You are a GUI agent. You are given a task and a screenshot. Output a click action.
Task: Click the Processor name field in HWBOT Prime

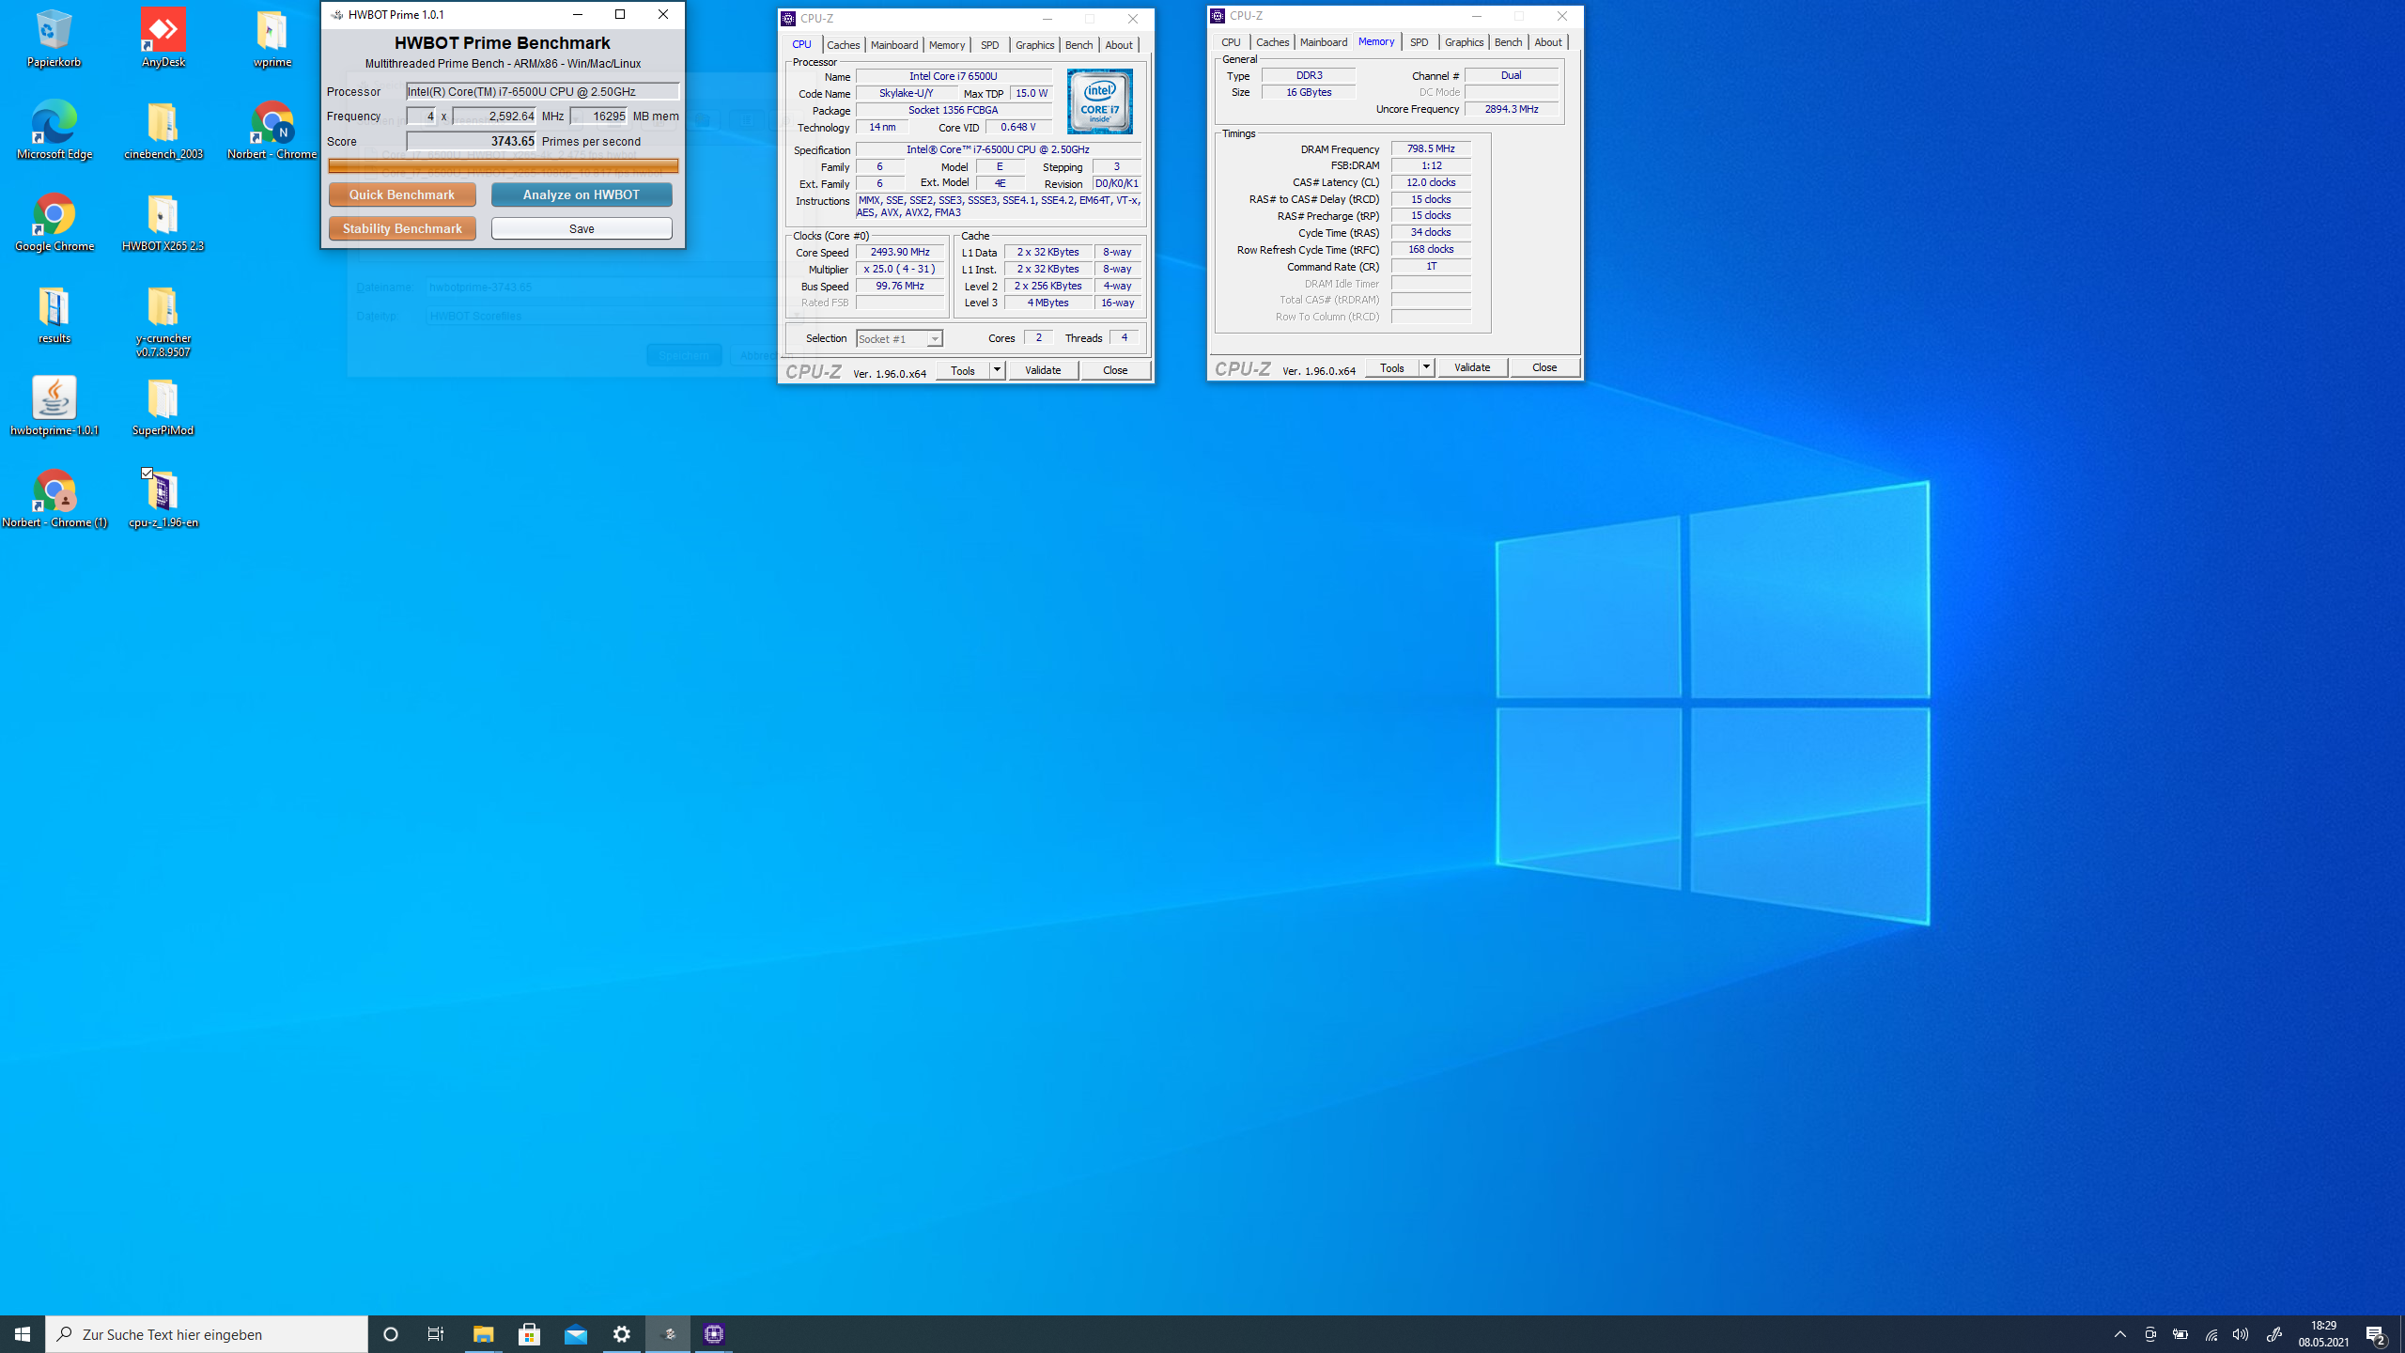(x=542, y=91)
